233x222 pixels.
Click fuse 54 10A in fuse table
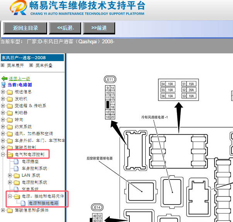click(x=168, y=84)
